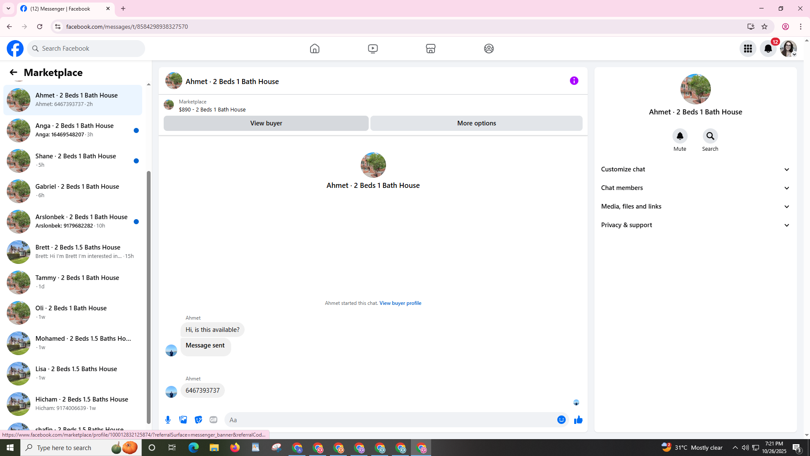810x456 pixels.
Task: Open conversation information purple icon
Action: (x=574, y=81)
